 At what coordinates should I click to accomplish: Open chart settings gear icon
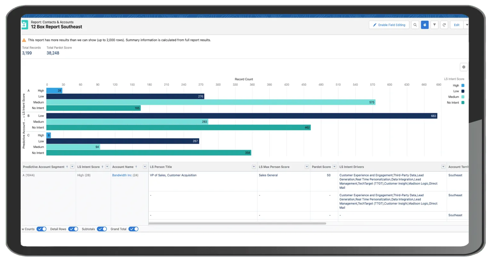pos(463,67)
